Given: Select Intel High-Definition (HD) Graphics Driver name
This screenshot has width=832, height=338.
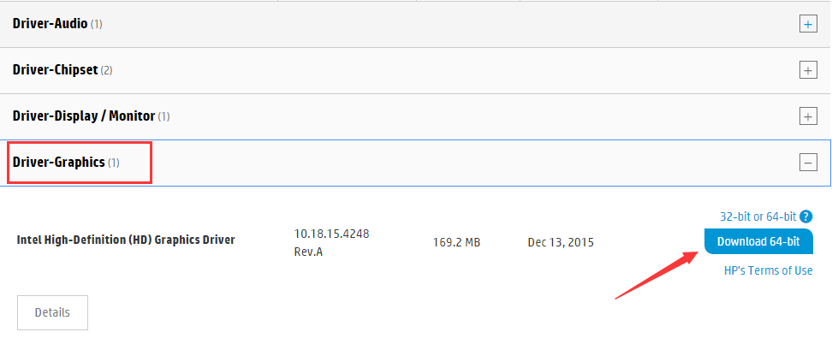Looking at the screenshot, I should click(126, 240).
